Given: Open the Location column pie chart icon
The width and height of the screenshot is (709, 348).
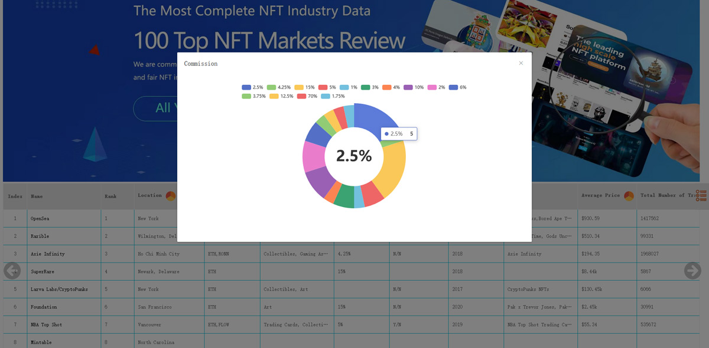Looking at the screenshot, I should (171, 196).
